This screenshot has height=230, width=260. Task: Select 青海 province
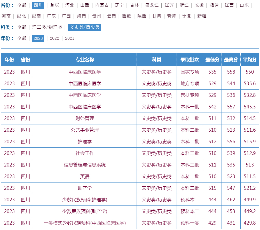pyautogui.click(x=172, y=16)
